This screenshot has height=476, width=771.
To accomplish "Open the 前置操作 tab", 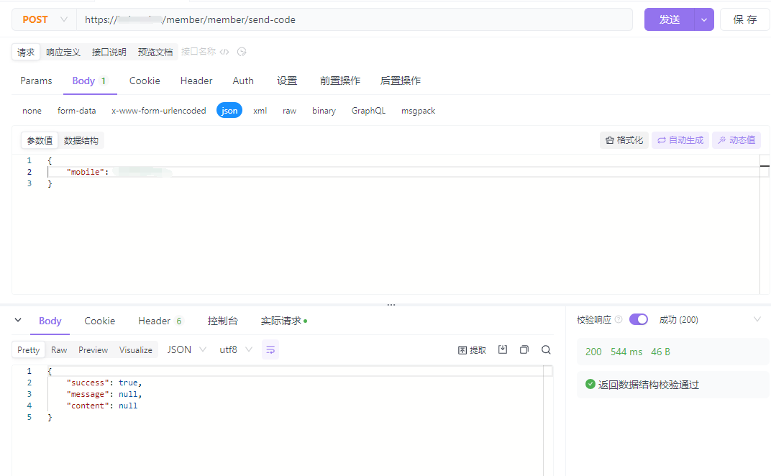I will [339, 81].
